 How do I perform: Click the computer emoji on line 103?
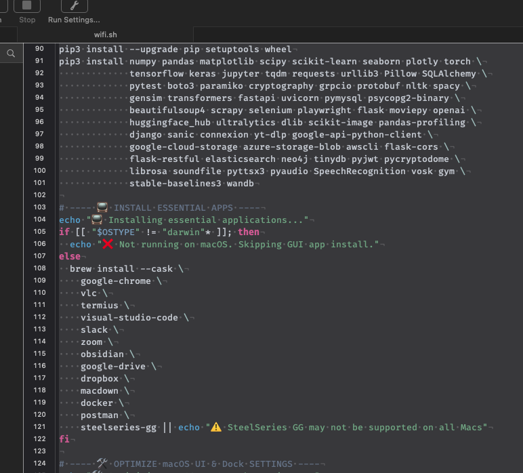102,207
